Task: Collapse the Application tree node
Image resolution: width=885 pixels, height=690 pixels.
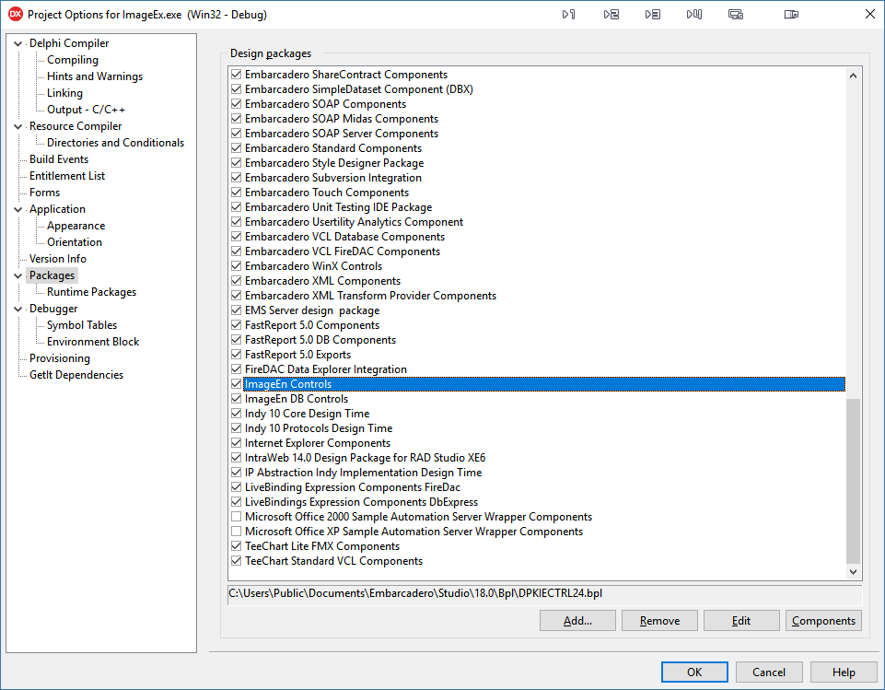Action: click(18, 209)
